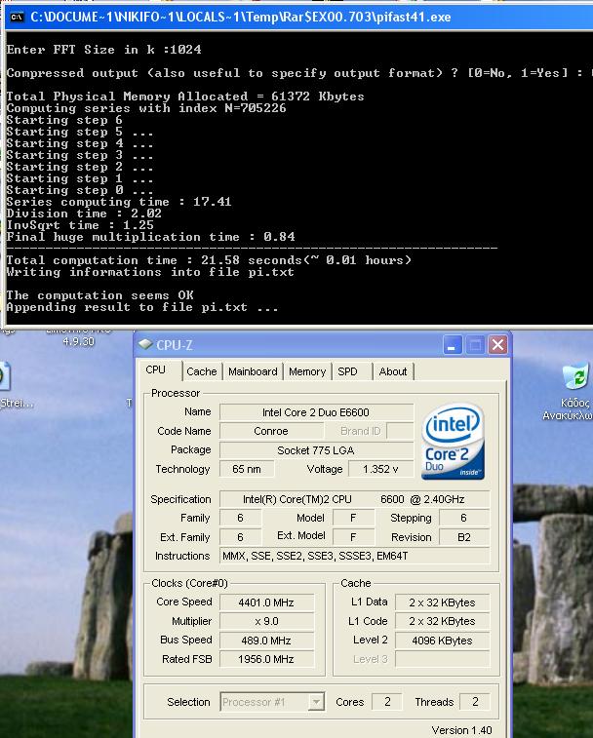Click the Rated FSB 1956.0 MHz value
The image size is (593, 738).
pos(266,659)
